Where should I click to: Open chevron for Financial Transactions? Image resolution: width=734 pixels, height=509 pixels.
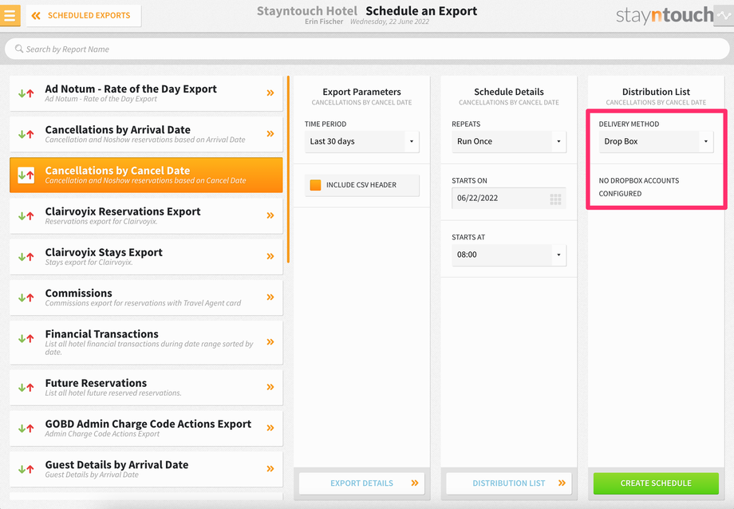coord(270,341)
